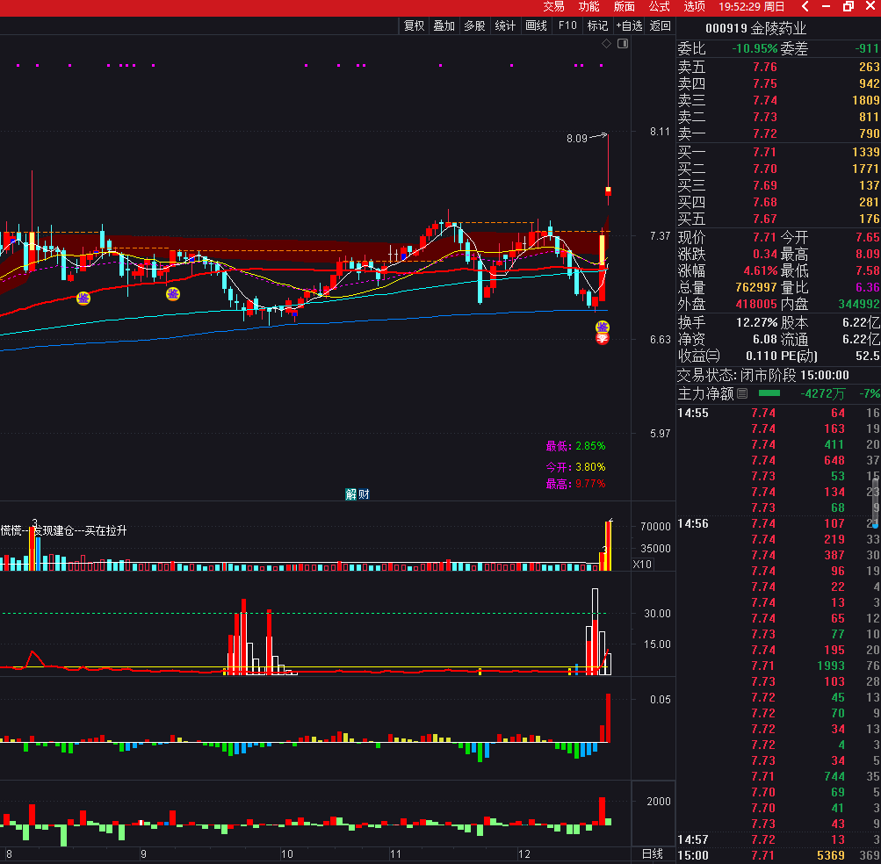The height and width of the screenshot is (864, 881).
Task: Click the 返回 button
Action: coord(661,25)
